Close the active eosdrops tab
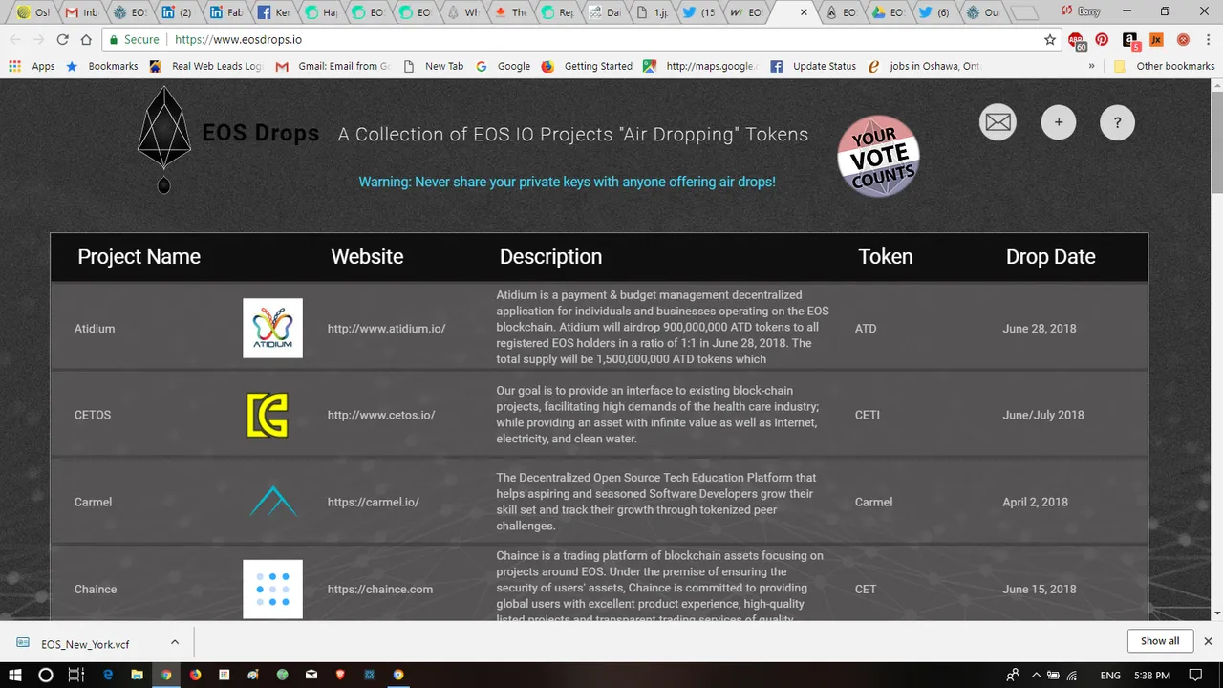The height and width of the screenshot is (688, 1223). [x=804, y=12]
